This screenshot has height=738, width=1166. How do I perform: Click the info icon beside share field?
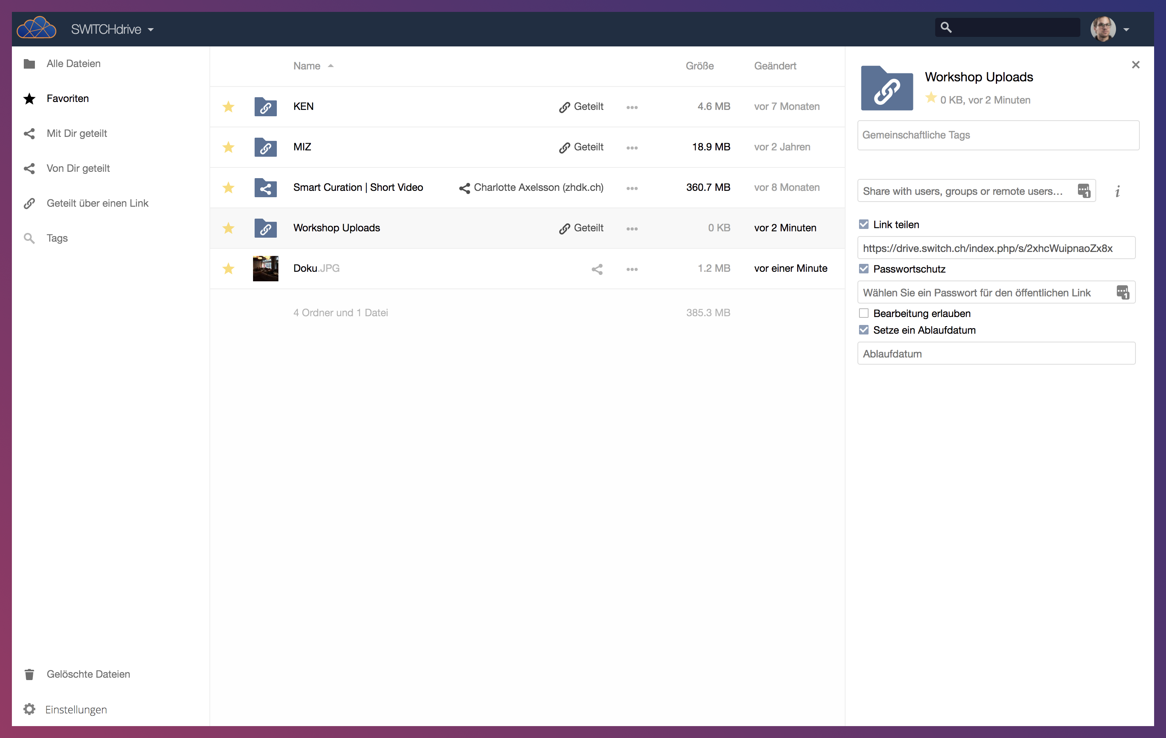pos(1117,191)
